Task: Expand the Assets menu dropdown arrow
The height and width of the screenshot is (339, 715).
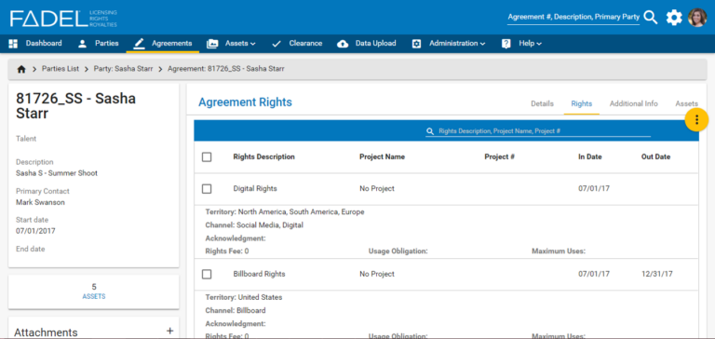Action: tap(252, 44)
